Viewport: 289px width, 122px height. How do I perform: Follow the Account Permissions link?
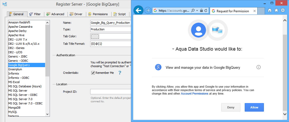click(194, 94)
